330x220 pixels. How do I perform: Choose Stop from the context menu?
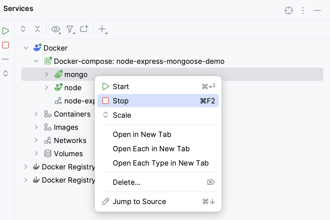[121, 101]
